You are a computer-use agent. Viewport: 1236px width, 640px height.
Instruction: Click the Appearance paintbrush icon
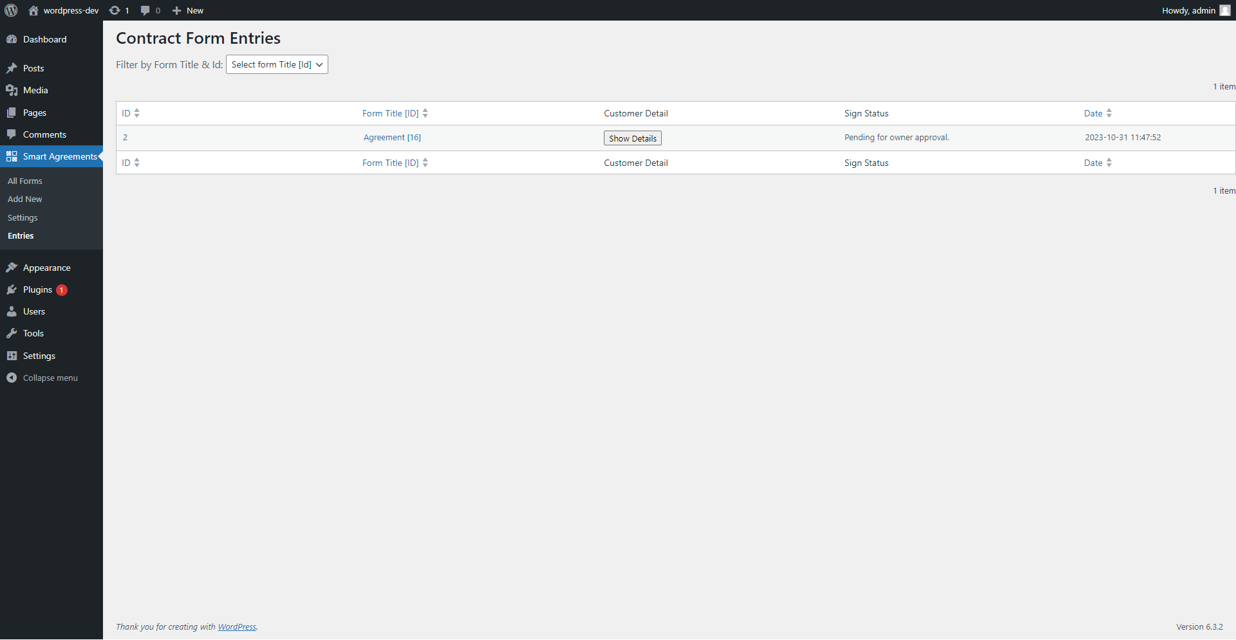click(12, 268)
